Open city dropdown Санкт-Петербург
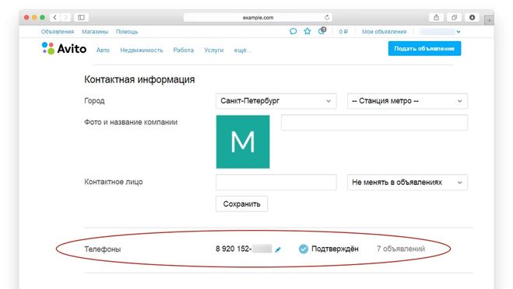 pos(276,101)
